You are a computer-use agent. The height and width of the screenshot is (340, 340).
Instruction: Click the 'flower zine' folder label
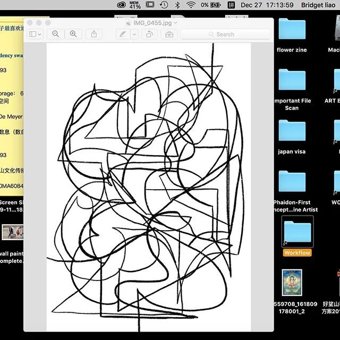pyautogui.click(x=292, y=50)
